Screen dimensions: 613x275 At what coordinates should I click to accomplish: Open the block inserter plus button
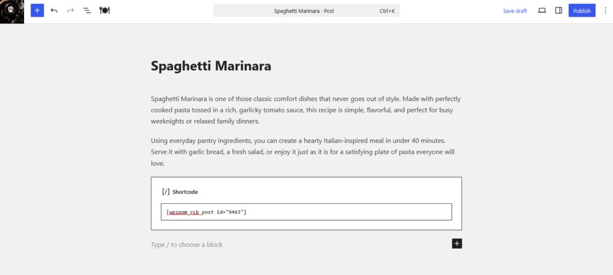pos(37,11)
